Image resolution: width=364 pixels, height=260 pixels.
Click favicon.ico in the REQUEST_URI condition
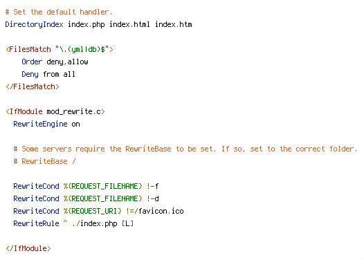coord(161,211)
